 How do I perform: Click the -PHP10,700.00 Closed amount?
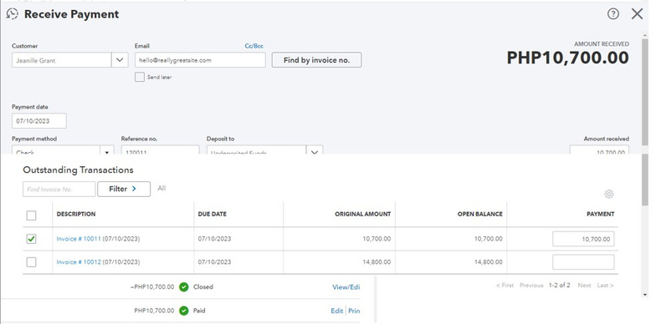click(152, 287)
